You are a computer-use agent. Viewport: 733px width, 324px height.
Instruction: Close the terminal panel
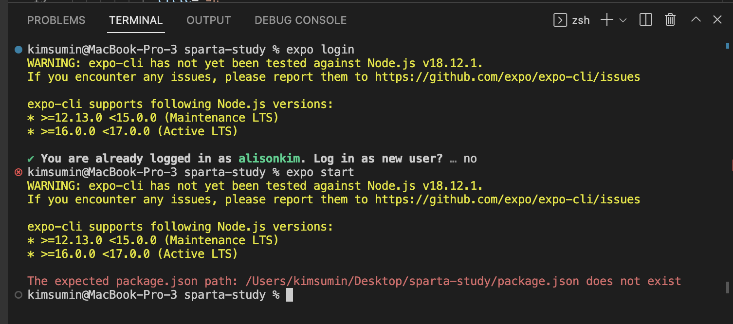point(717,19)
